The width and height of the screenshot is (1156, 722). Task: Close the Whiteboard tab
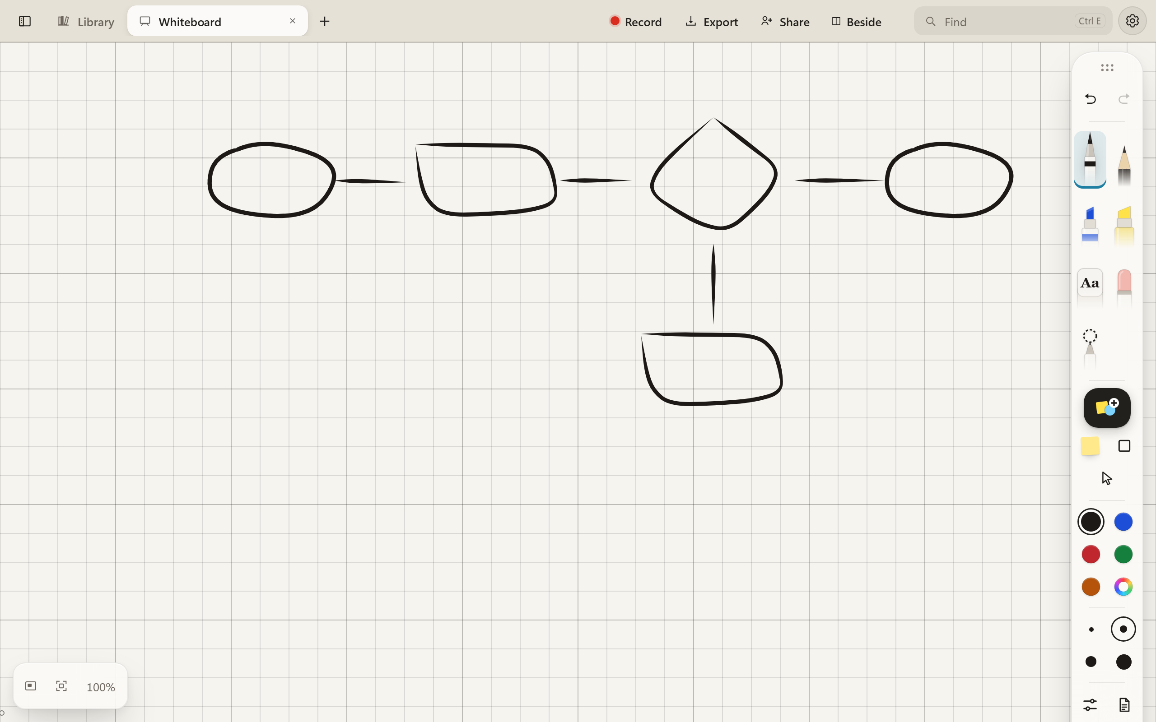pos(292,21)
